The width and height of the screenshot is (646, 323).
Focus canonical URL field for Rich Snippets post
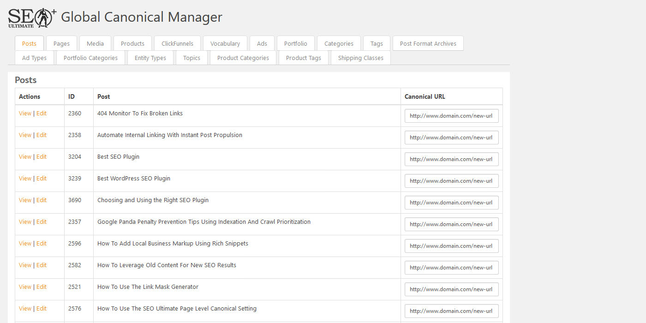pos(451,246)
